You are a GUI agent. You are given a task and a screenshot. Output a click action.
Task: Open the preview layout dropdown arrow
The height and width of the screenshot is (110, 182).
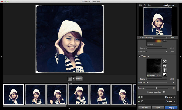pyautogui.click(x=74, y=79)
